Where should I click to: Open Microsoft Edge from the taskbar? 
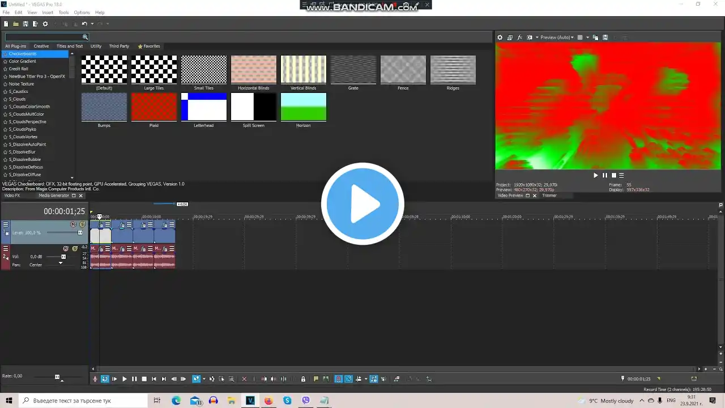click(x=176, y=401)
